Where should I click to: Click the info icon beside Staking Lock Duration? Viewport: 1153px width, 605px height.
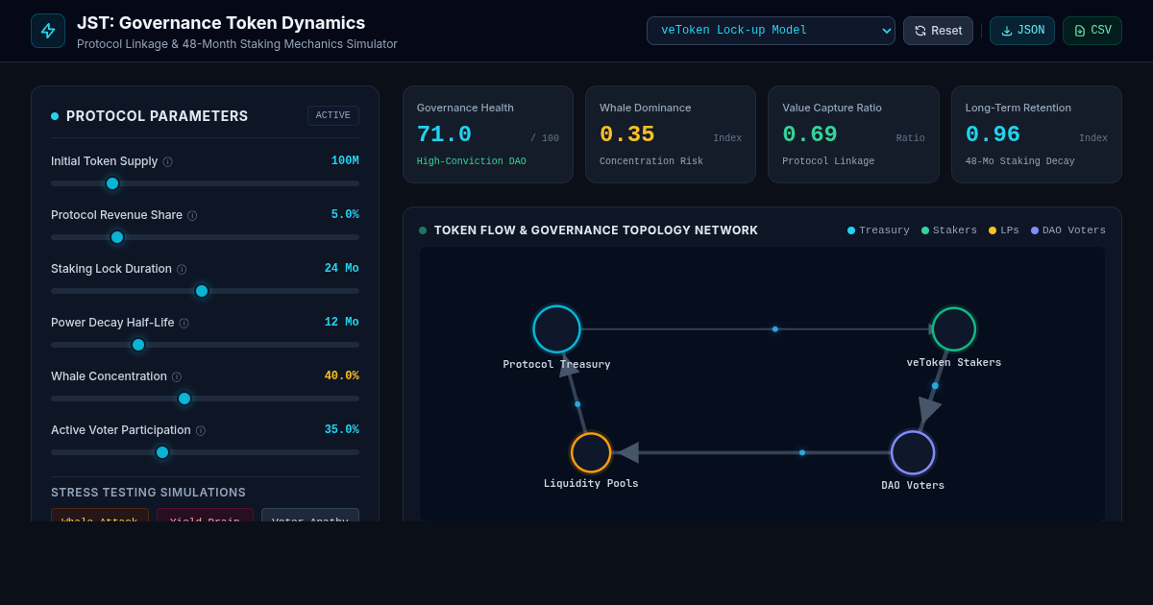coord(182,270)
